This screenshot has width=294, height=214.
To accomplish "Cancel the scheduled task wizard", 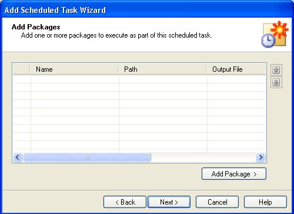I will tap(217, 202).
